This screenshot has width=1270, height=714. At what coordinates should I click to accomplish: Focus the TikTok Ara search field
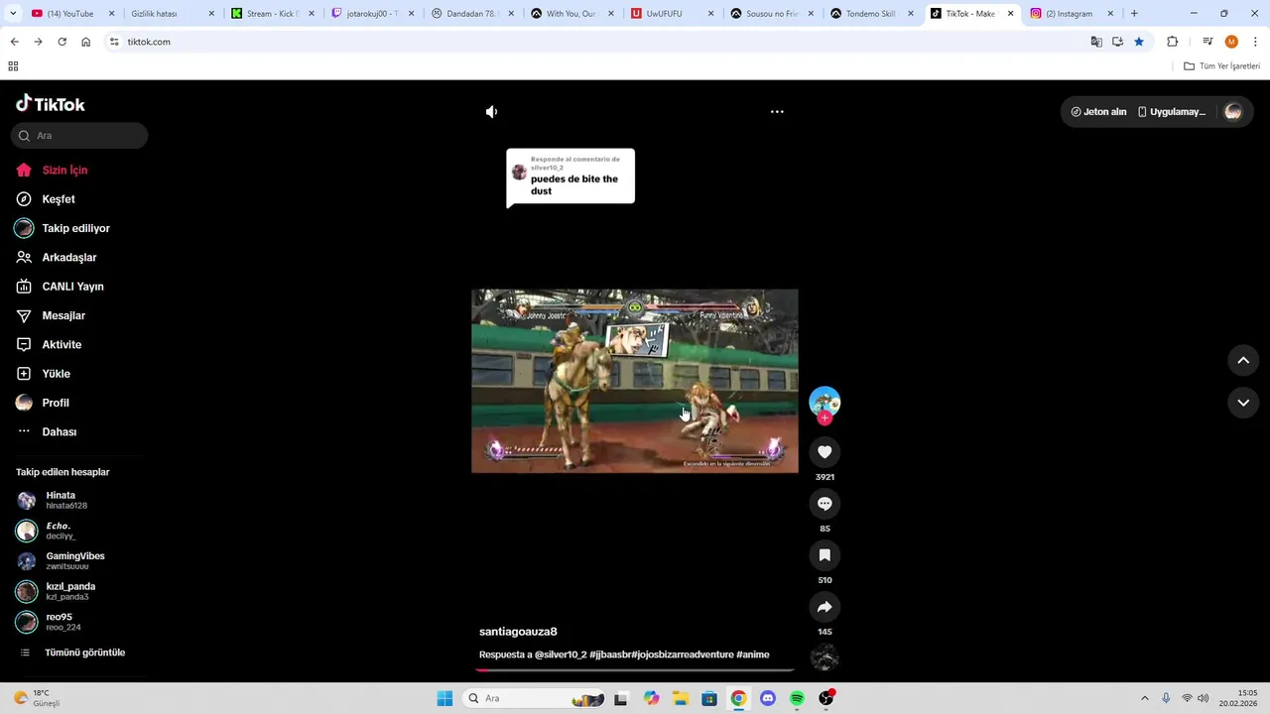pyautogui.click(x=79, y=136)
